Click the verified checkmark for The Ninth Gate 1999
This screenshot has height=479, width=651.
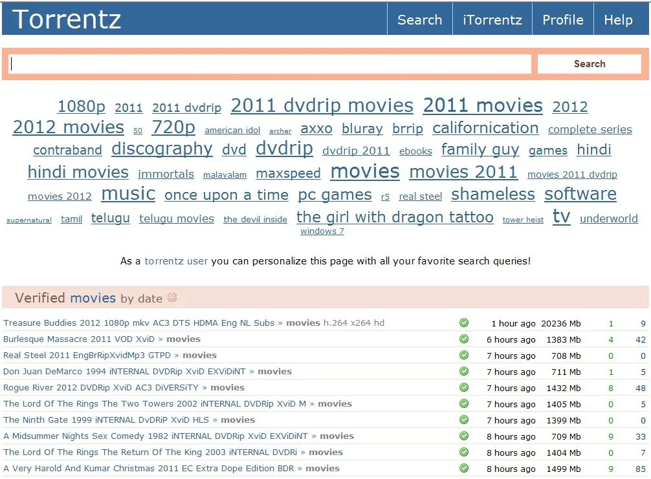click(x=464, y=420)
